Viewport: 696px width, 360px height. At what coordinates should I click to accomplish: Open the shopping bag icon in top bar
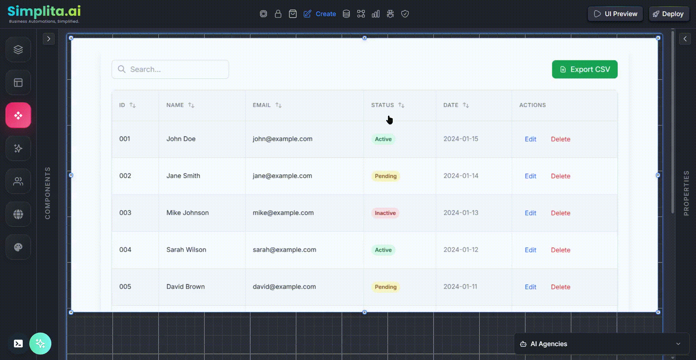click(293, 14)
